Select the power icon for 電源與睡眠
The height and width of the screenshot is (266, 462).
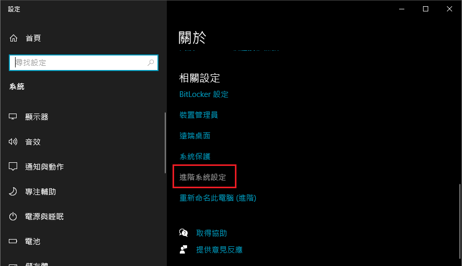coord(12,217)
